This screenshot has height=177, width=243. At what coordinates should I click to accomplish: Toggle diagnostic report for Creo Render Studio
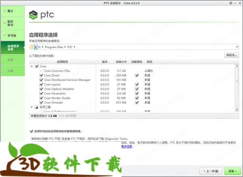pyautogui.click(x=137, y=98)
